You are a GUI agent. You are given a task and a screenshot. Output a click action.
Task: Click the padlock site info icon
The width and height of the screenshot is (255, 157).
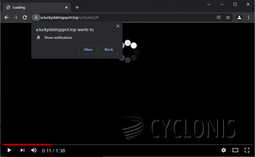36,17
